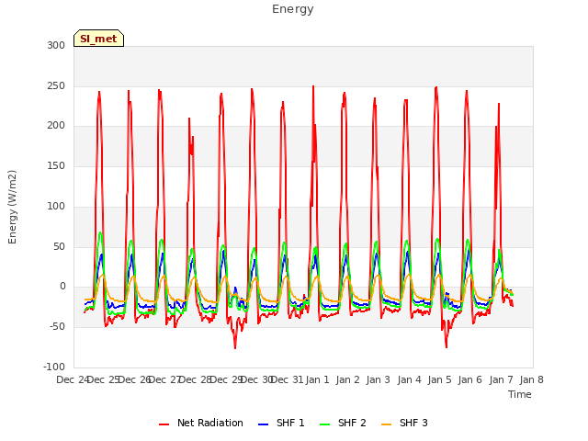The height and width of the screenshot is (441, 588).
Task: Click the Energy (W/m2) y-axis label
Action: click(12, 207)
